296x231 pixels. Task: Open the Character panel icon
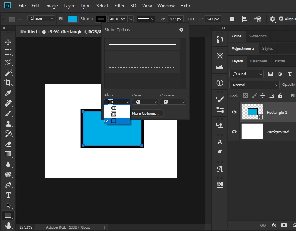[220, 142]
